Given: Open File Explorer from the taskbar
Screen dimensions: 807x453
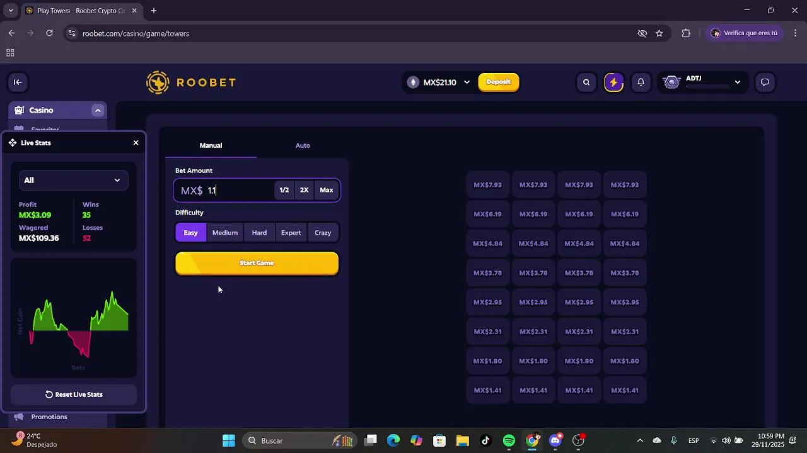Looking at the screenshot, I should tap(463, 440).
